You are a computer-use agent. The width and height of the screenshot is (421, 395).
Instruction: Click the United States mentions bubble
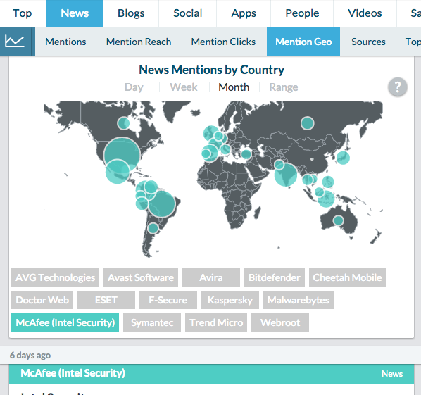point(122,154)
